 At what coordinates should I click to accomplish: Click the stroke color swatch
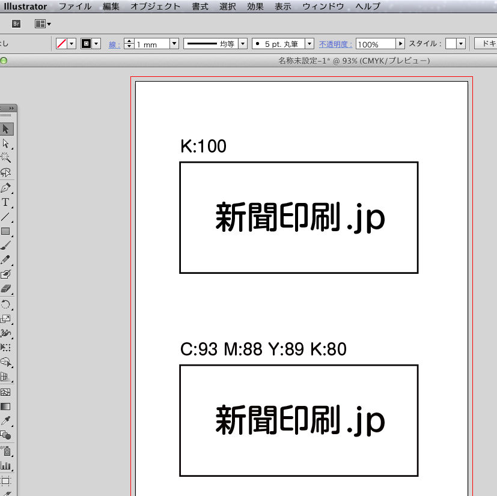[86, 44]
